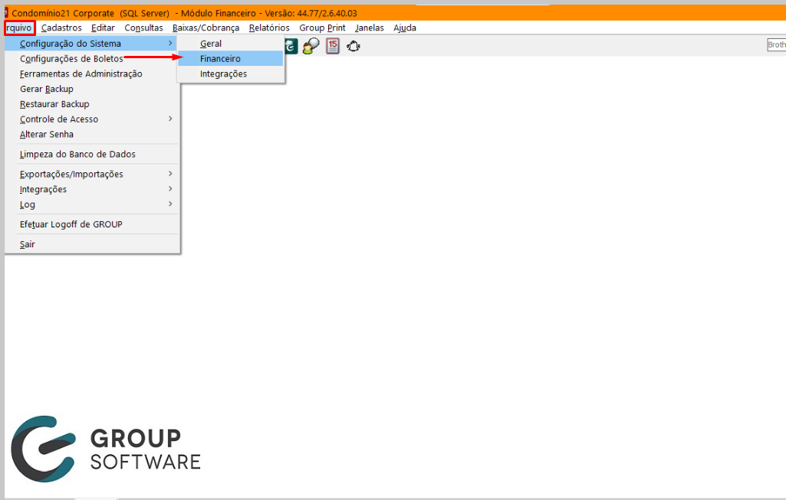Open the Baixas/Cobrança menu
Viewport: 786px width, 500px height.
click(206, 28)
